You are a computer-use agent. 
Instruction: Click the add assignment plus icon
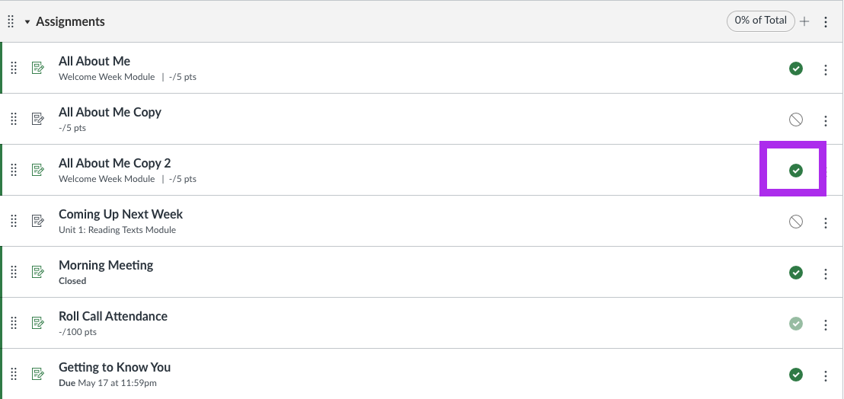804,21
